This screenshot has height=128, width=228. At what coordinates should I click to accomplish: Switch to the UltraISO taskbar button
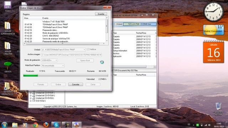point(76,125)
